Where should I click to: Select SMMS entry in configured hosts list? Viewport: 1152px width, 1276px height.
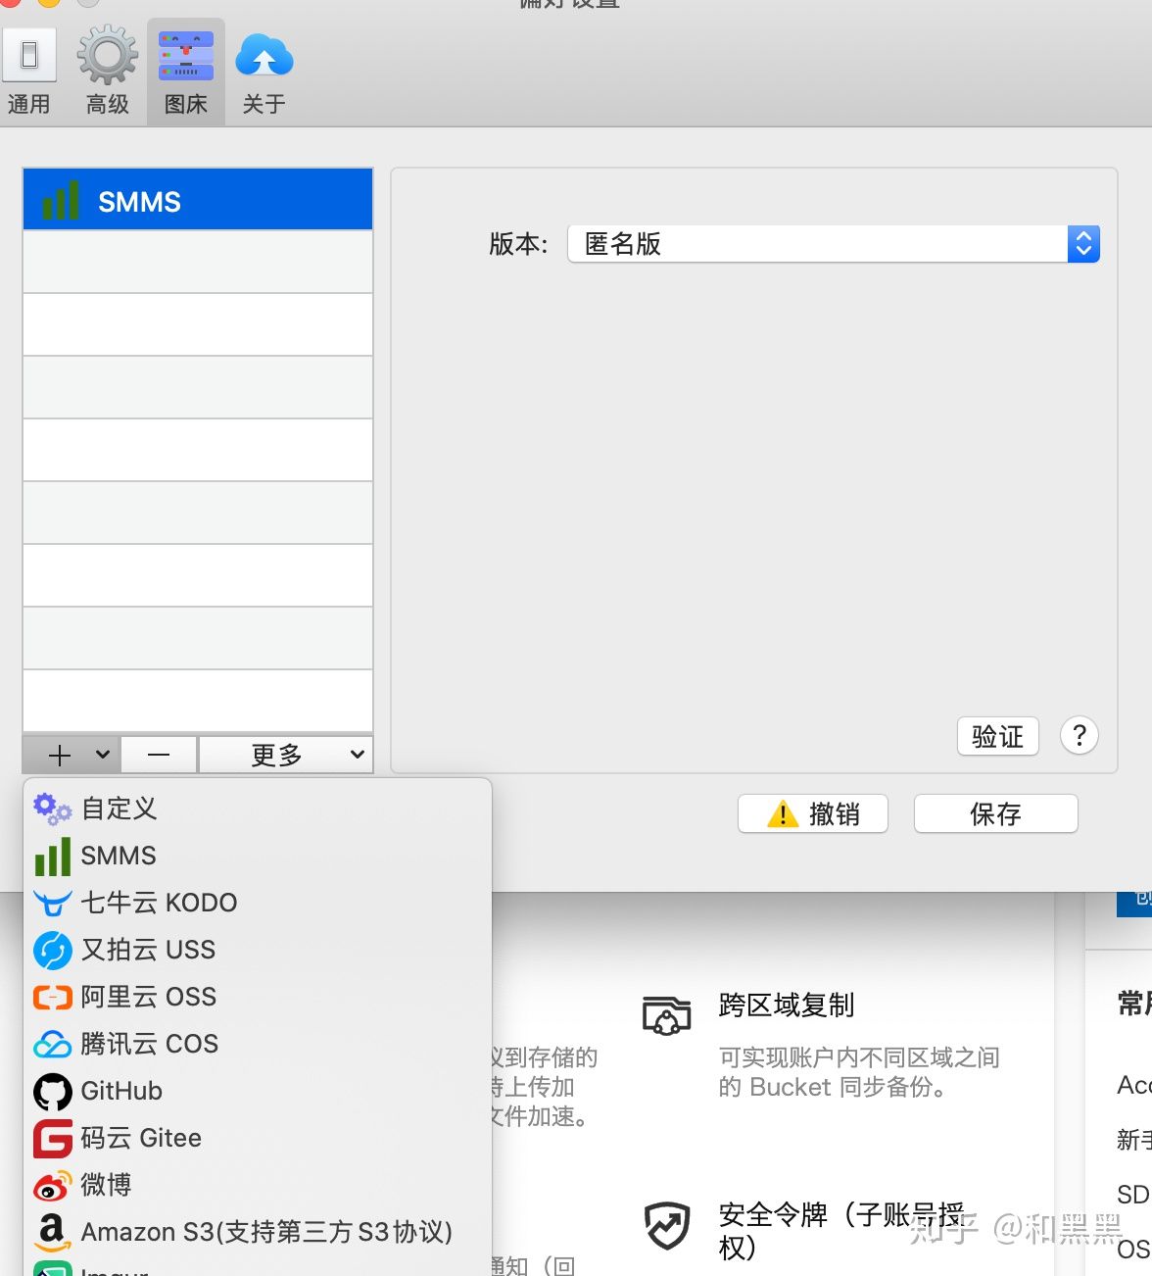click(198, 202)
